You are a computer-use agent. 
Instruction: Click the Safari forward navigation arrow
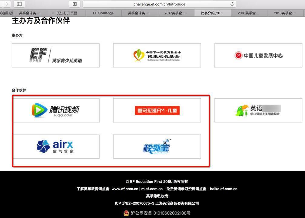pyautogui.click(x=7, y=4)
